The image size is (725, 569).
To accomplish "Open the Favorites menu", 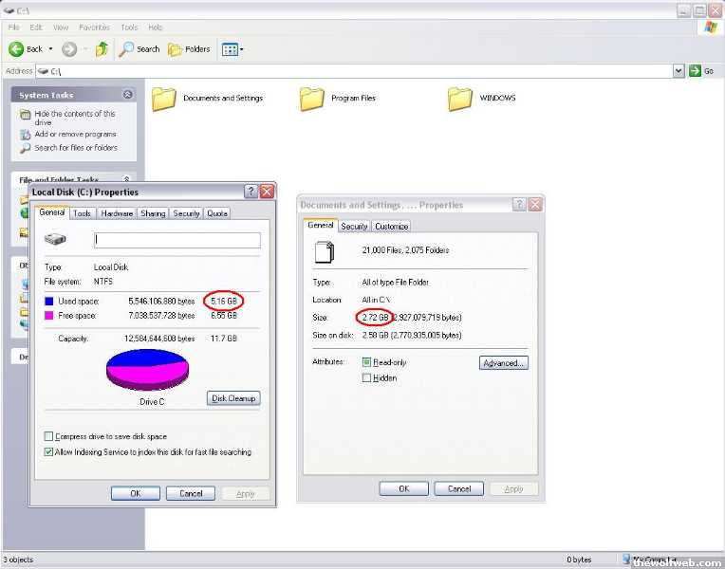I will (94, 28).
